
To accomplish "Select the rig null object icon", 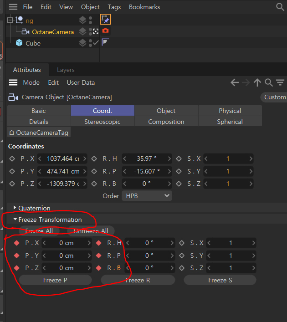I will click(19, 20).
